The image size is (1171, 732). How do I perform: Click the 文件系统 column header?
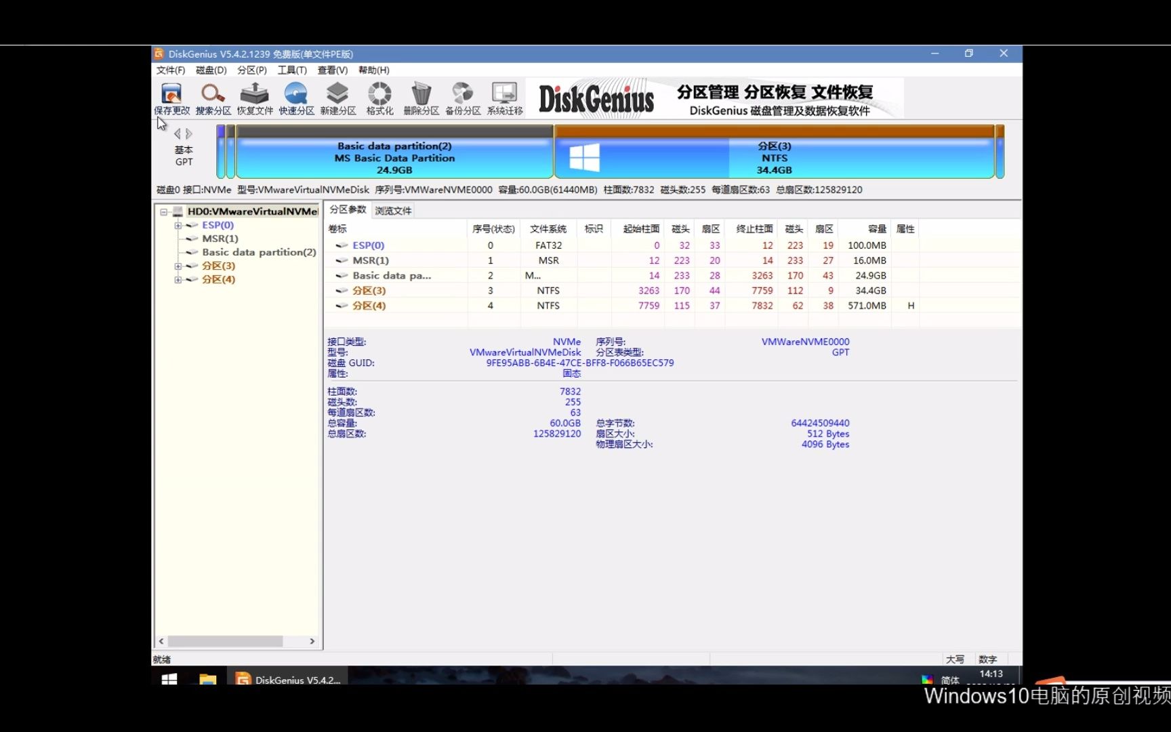(x=548, y=228)
